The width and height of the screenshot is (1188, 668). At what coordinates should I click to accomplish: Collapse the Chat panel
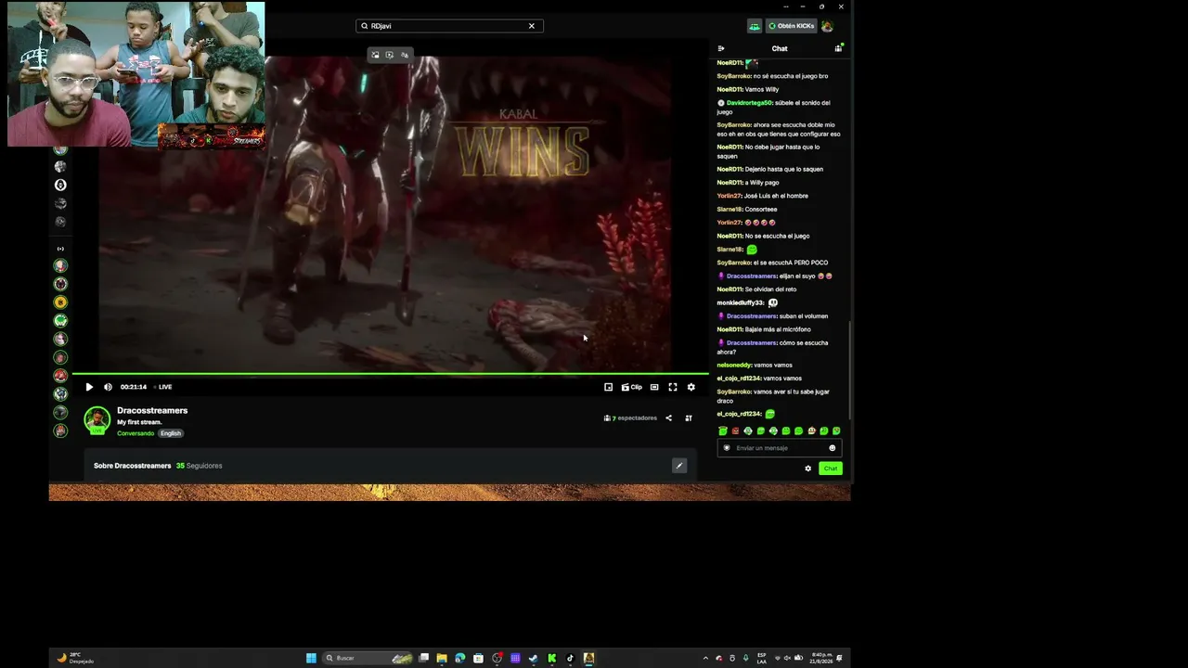tap(721, 48)
